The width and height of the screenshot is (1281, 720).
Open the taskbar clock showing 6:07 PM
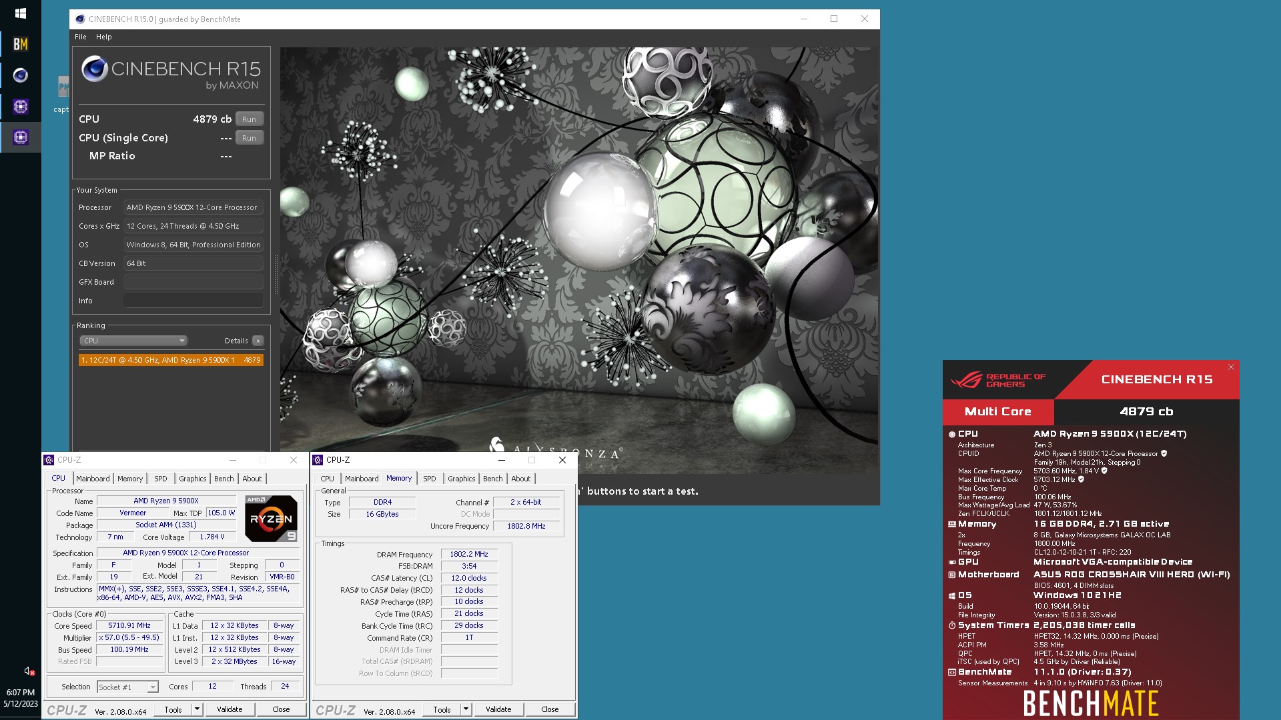coord(21,698)
